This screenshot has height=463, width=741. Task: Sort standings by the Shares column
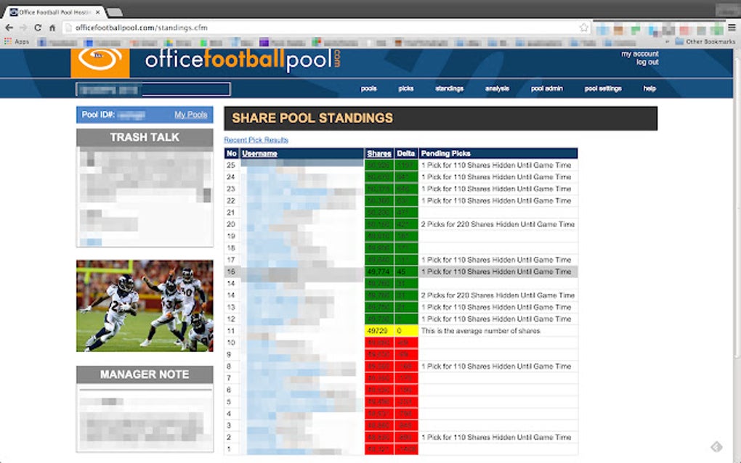[x=378, y=153]
